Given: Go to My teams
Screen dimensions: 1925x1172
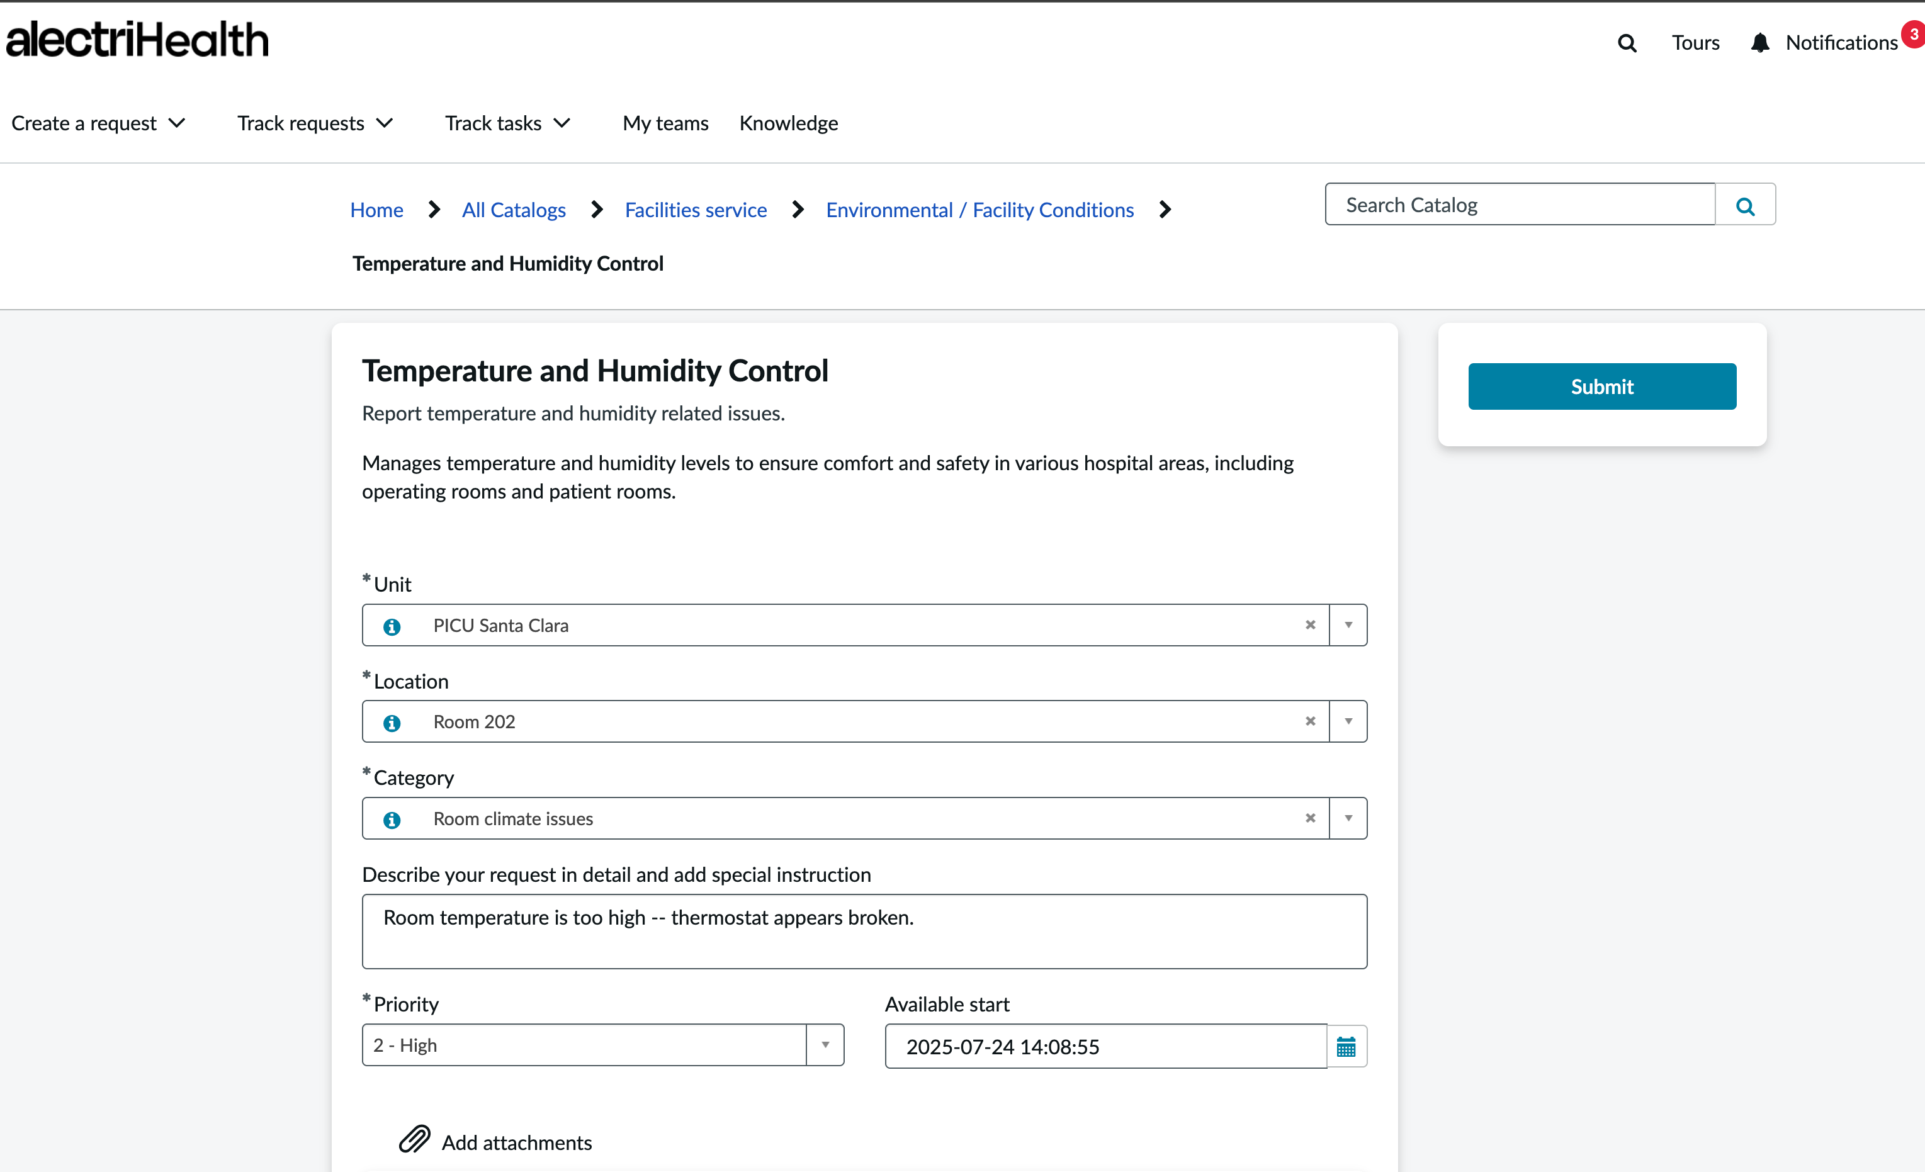Looking at the screenshot, I should pos(665,123).
